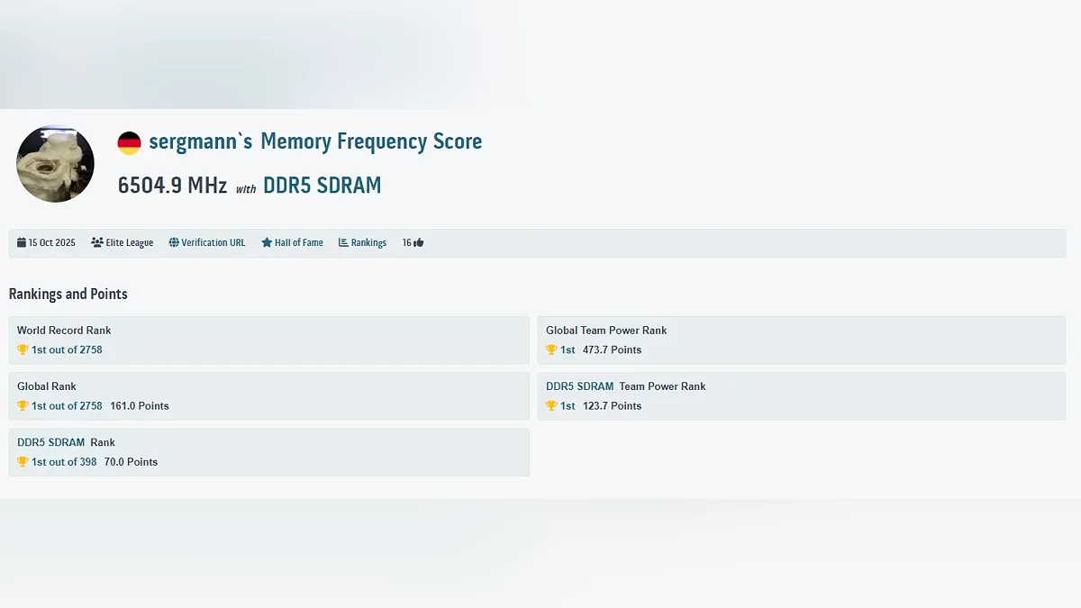Click trophy icon under Global Rank
The width and height of the screenshot is (1081, 608).
[23, 405]
